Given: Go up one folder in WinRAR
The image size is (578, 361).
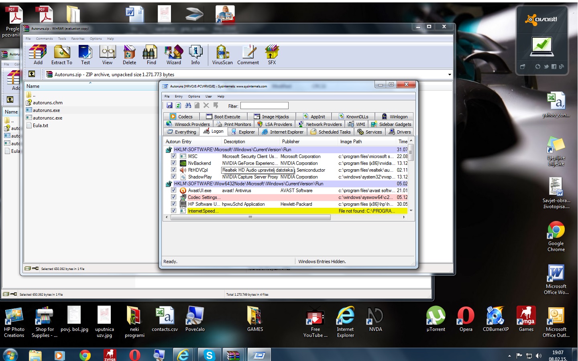Looking at the screenshot, I should pos(32,74).
